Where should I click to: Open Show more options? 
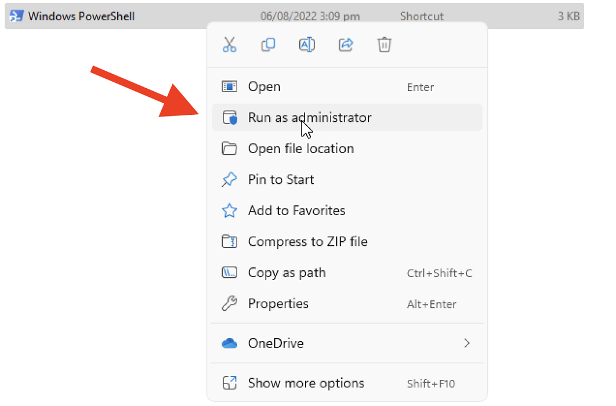point(306,383)
